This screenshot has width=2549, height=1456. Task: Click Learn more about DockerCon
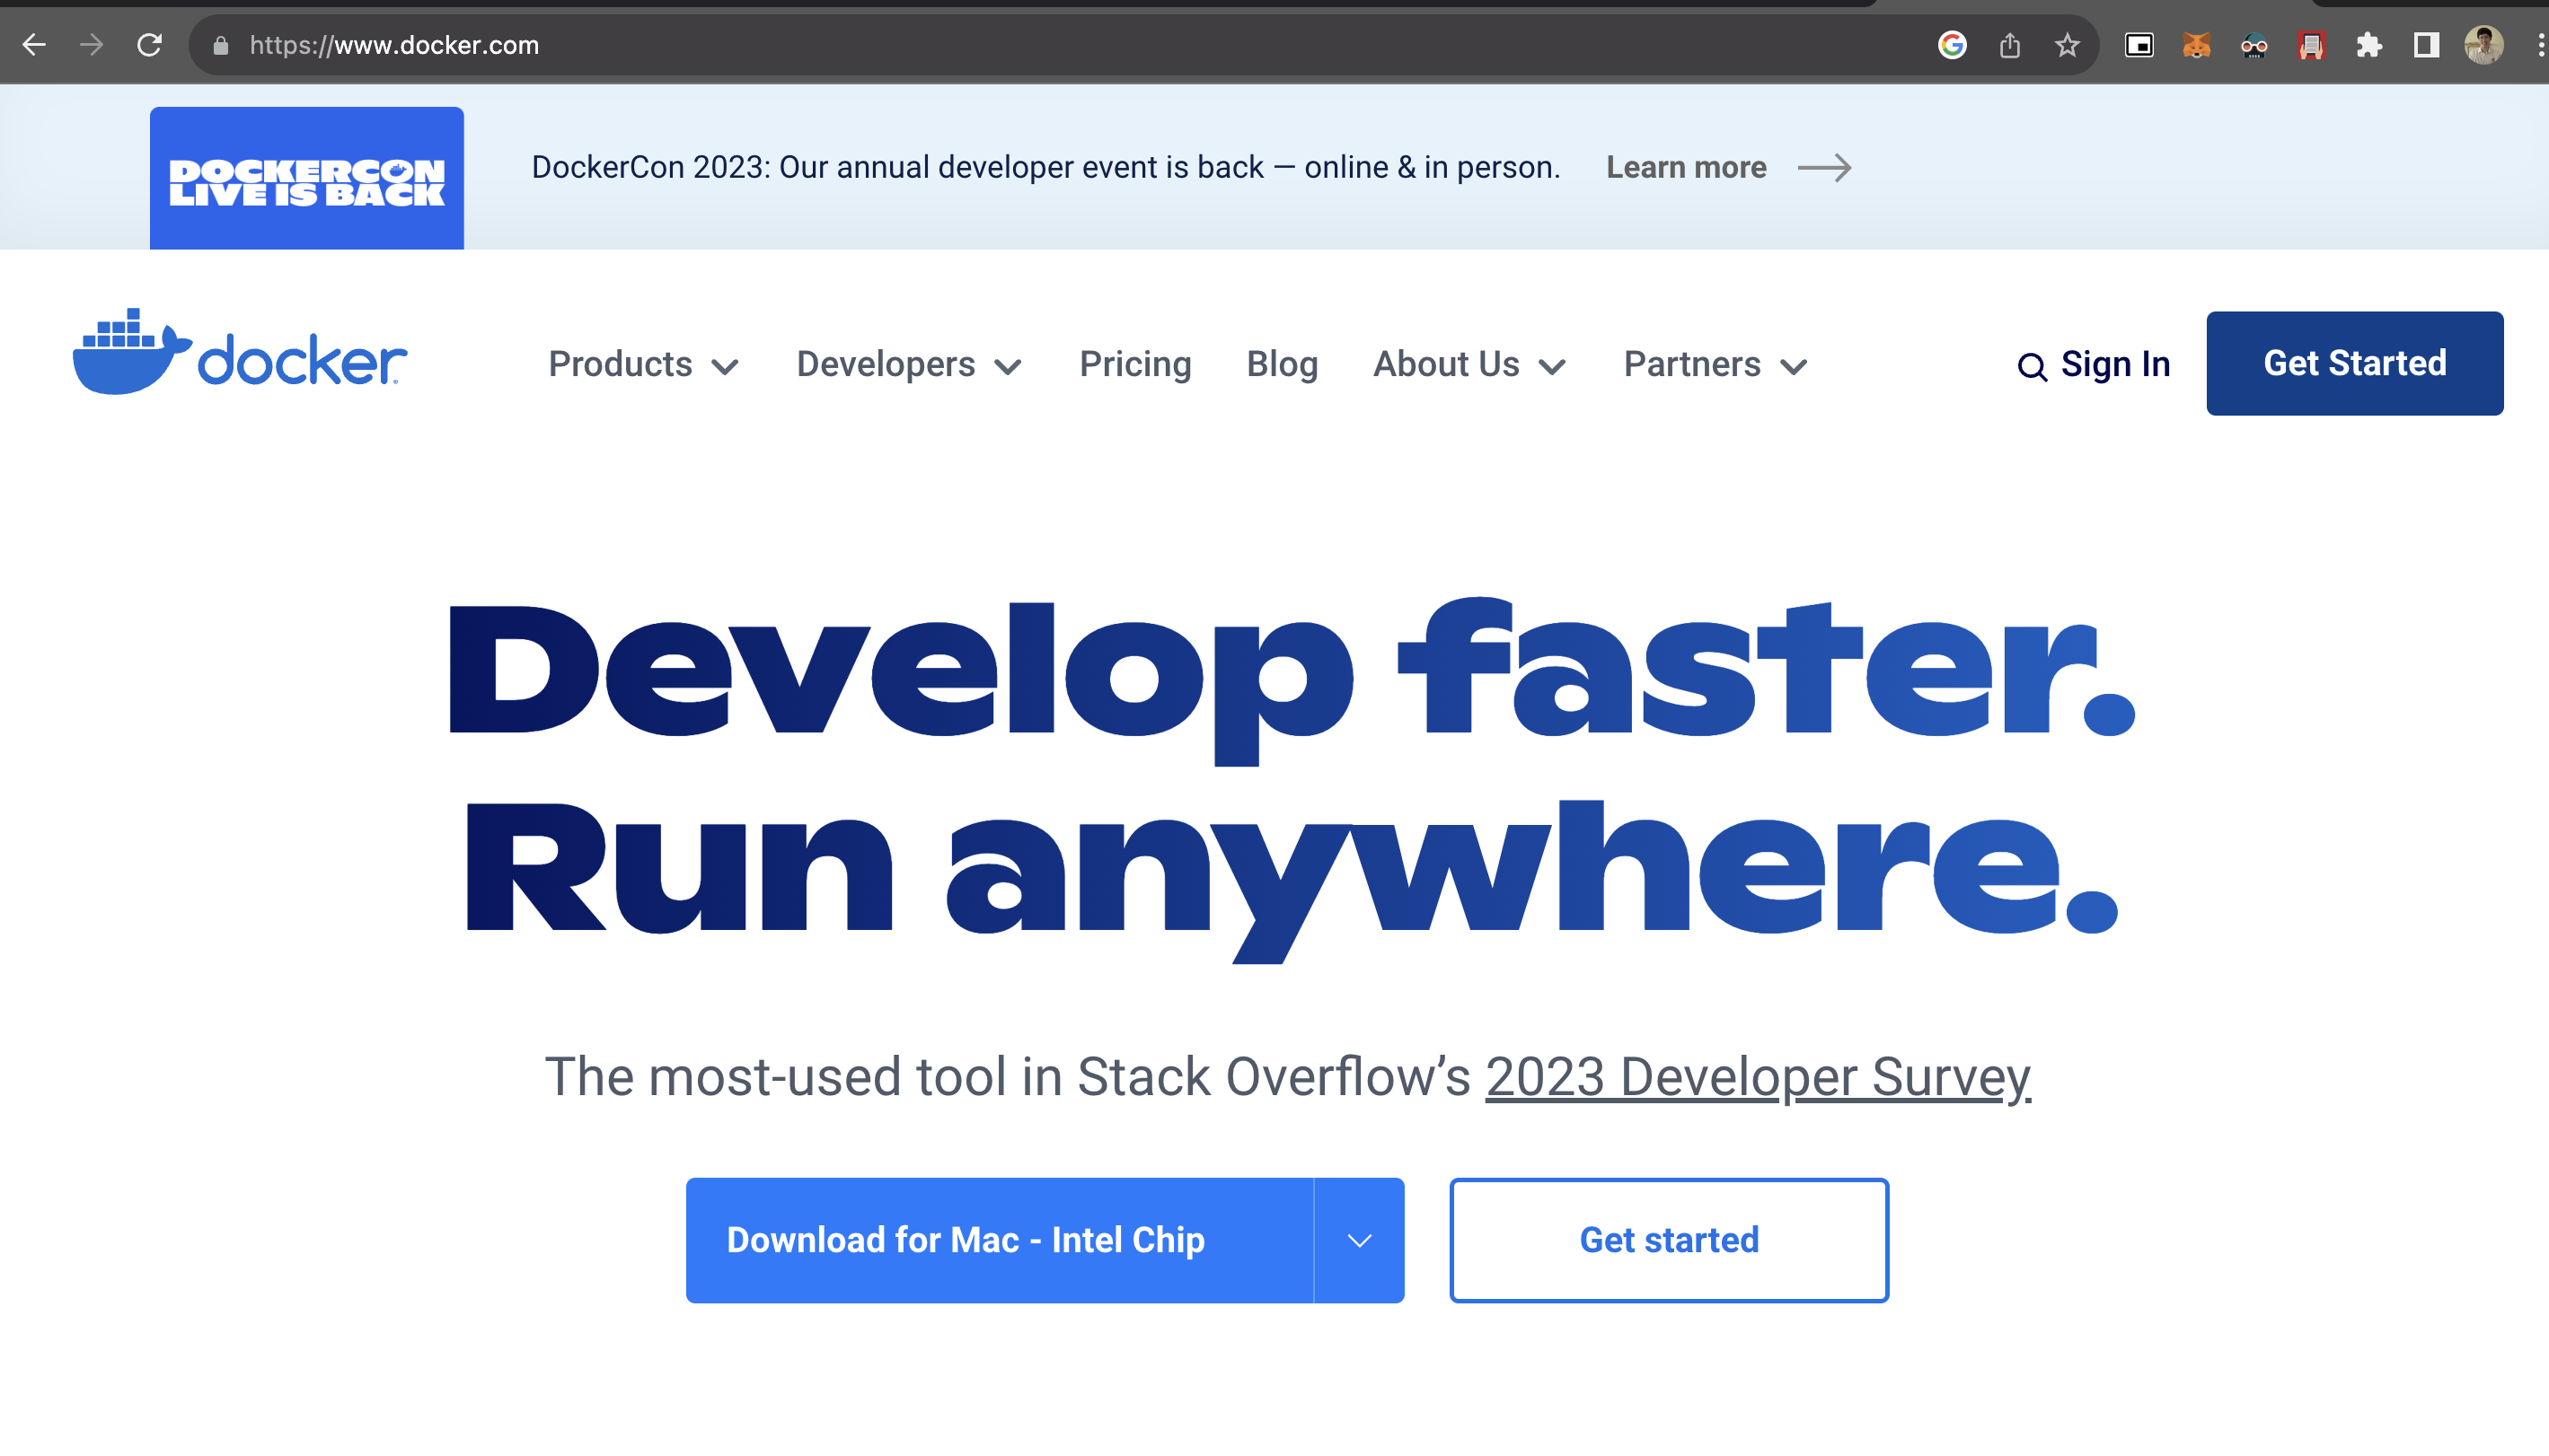(x=1687, y=167)
